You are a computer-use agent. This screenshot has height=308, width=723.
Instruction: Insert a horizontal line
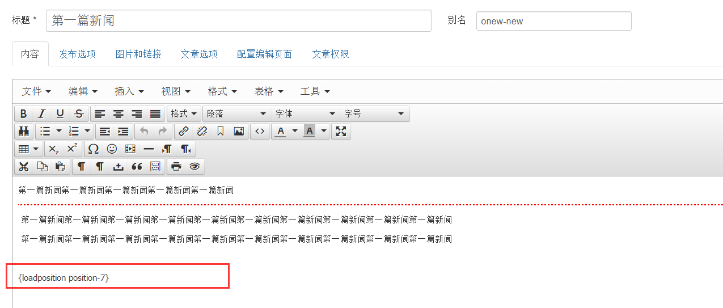(149, 149)
